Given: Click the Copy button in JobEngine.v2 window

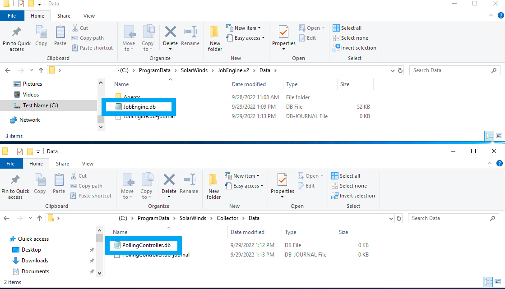Looking at the screenshot, I should pos(41,36).
